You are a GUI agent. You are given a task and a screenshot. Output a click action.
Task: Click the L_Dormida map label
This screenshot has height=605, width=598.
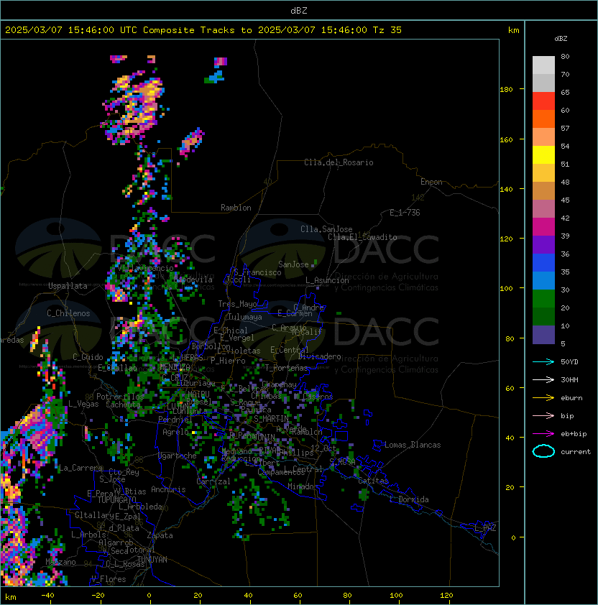pos(409,499)
